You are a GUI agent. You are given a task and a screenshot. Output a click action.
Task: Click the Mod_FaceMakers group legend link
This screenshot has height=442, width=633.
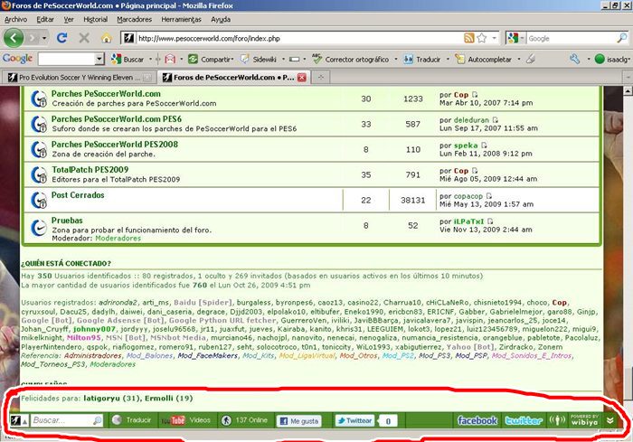pyautogui.click(x=207, y=355)
